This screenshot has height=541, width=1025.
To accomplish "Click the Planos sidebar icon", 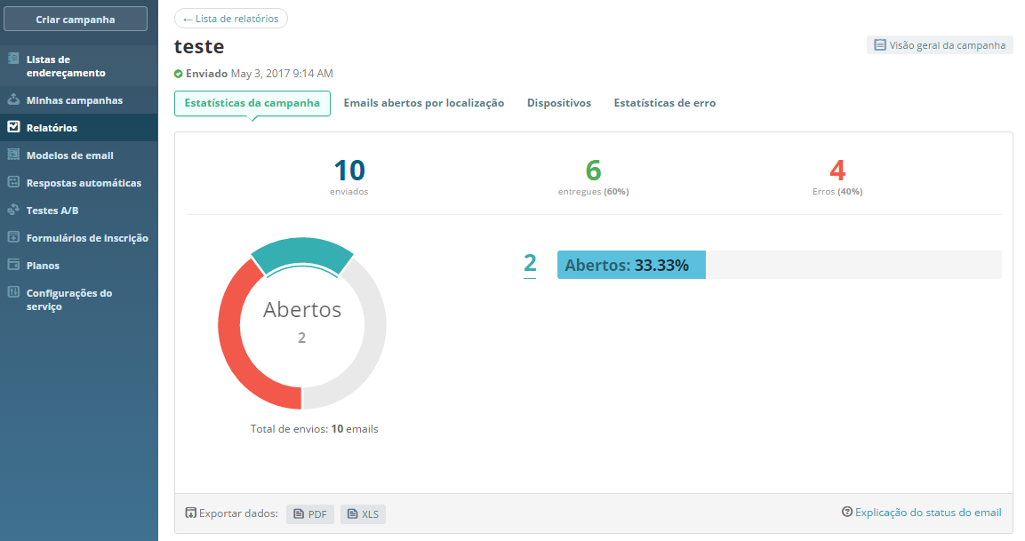I will pyautogui.click(x=13, y=265).
